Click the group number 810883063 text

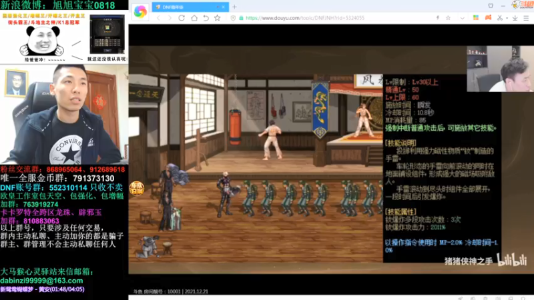41,221
